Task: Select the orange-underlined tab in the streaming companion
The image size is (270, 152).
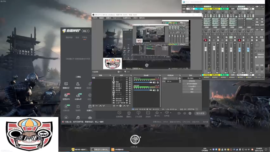Action: (85, 37)
